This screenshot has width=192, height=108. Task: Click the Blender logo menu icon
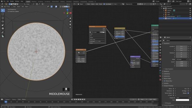coord(2,1)
